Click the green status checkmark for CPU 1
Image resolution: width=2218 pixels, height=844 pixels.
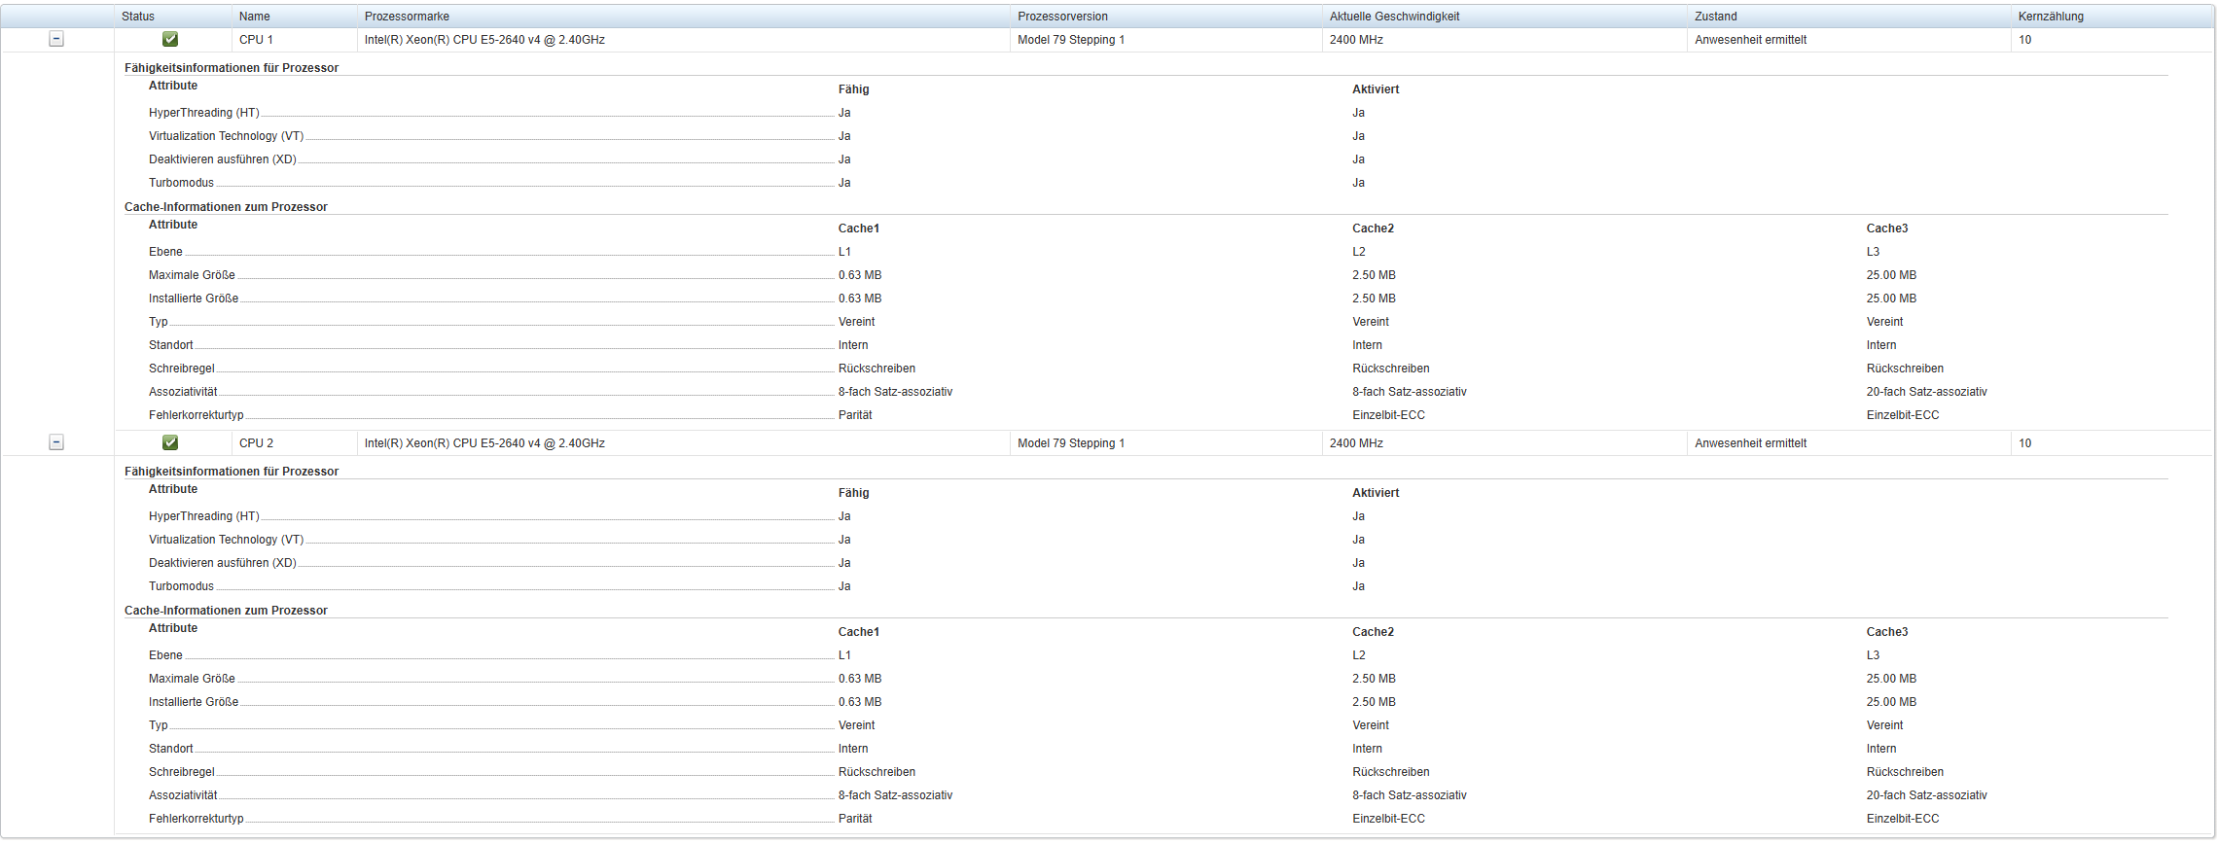pyautogui.click(x=170, y=39)
